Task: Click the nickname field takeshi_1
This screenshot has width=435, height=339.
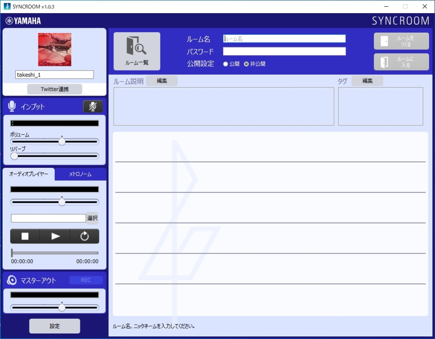Action: (x=54, y=75)
